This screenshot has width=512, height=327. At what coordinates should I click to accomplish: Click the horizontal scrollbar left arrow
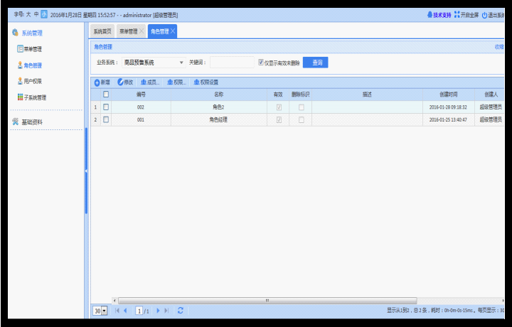point(114,300)
